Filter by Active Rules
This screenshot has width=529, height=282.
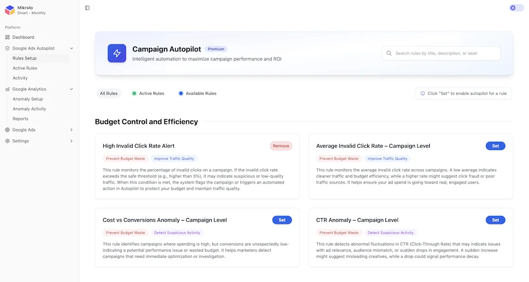148,93
